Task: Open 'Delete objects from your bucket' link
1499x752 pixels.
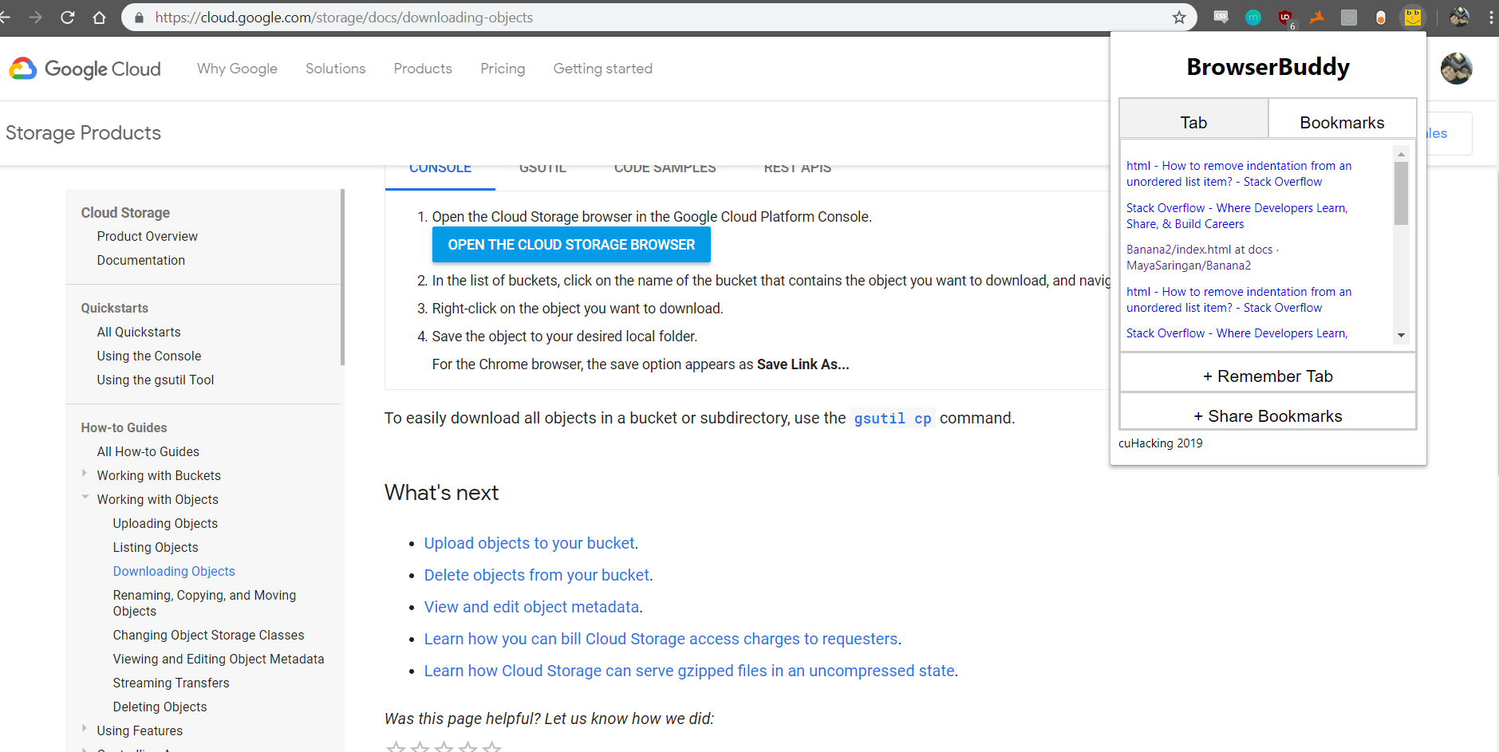Action: pos(537,575)
